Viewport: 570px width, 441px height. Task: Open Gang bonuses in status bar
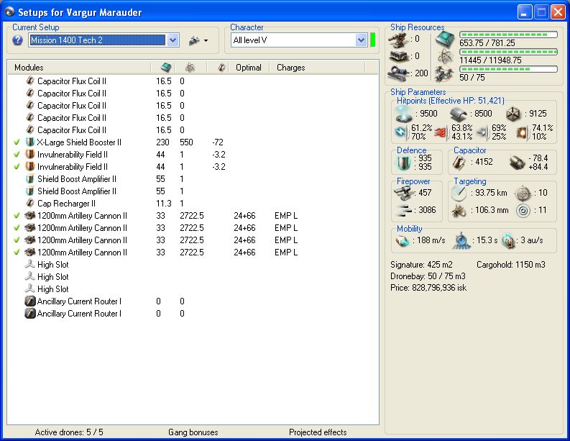point(193,432)
